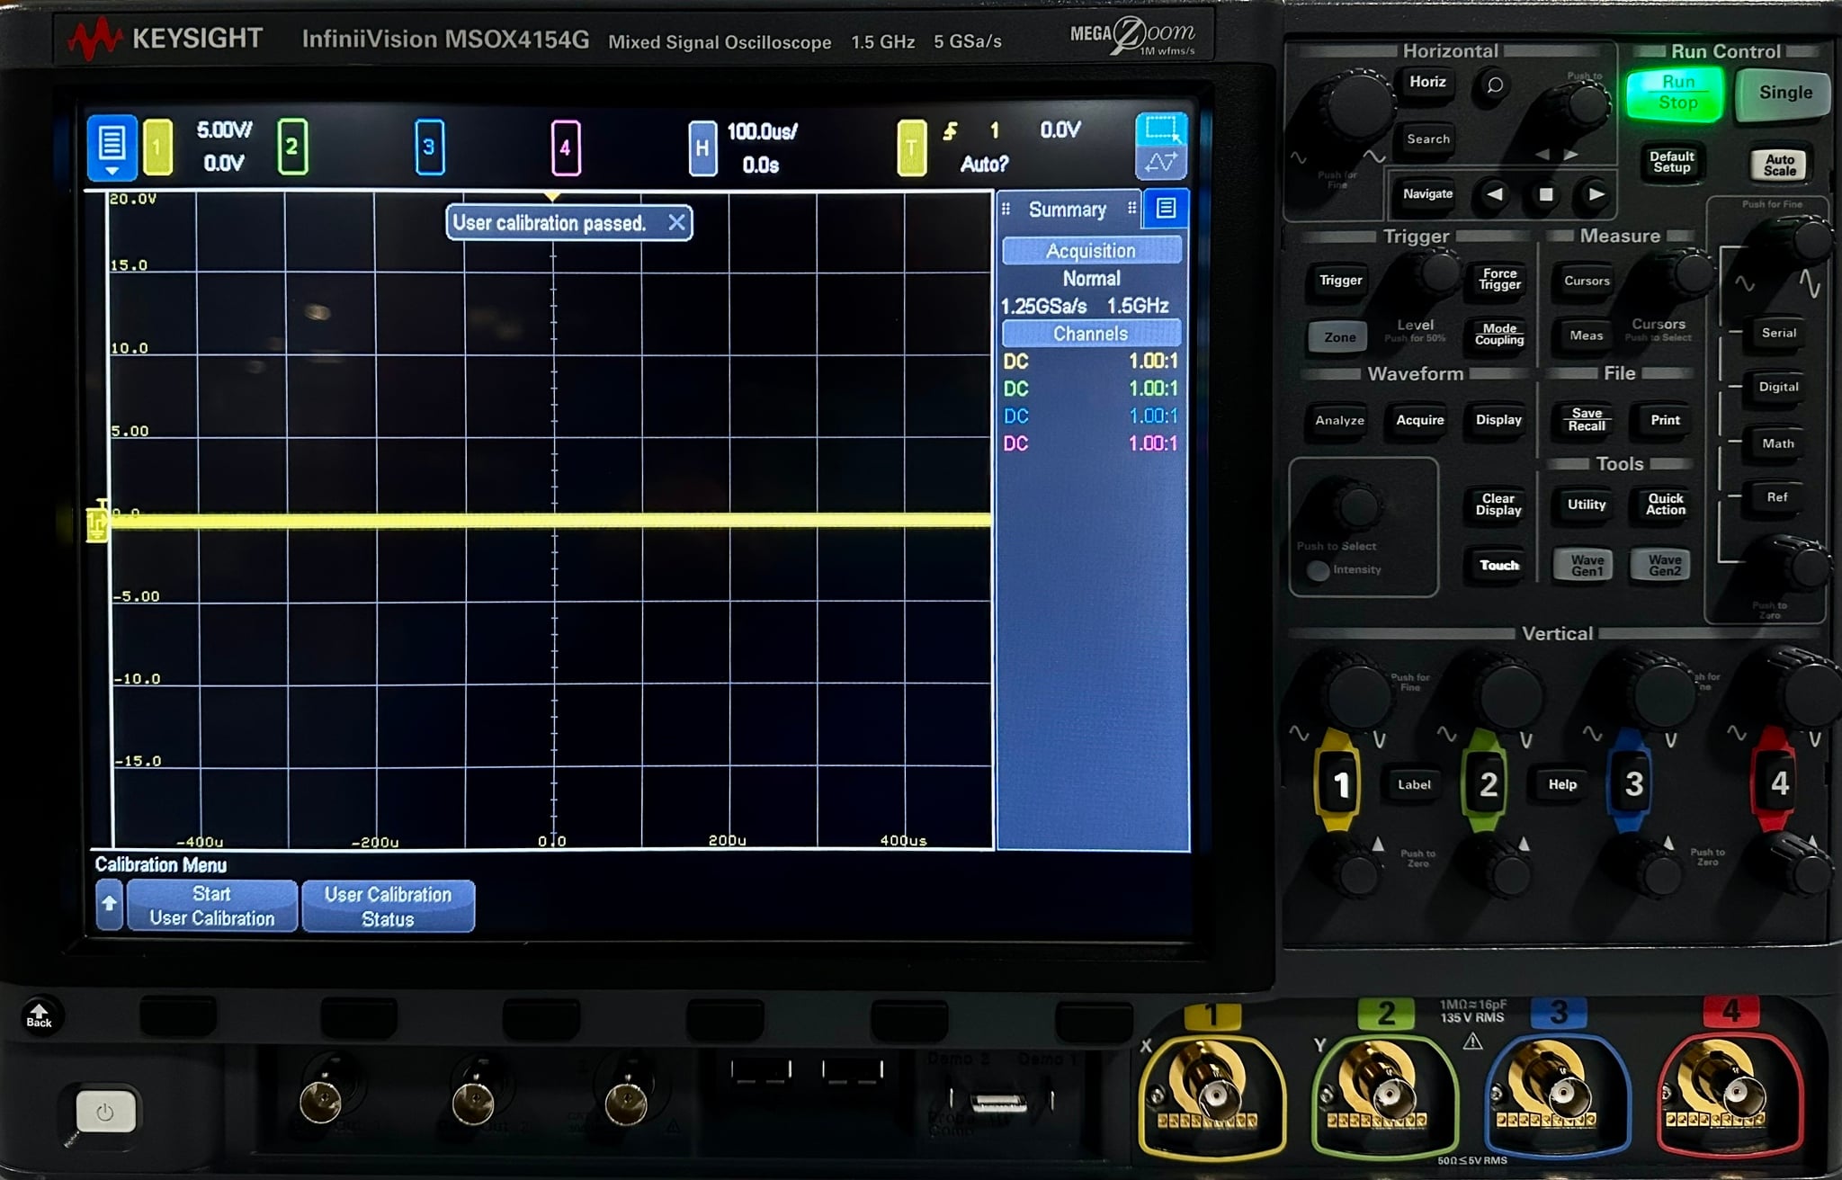Image resolution: width=1842 pixels, height=1180 pixels.
Task: Toggle the power button
Action: click(x=105, y=1113)
